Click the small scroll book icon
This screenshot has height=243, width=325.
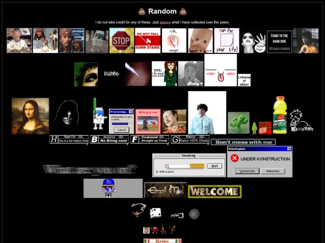pos(146,230)
